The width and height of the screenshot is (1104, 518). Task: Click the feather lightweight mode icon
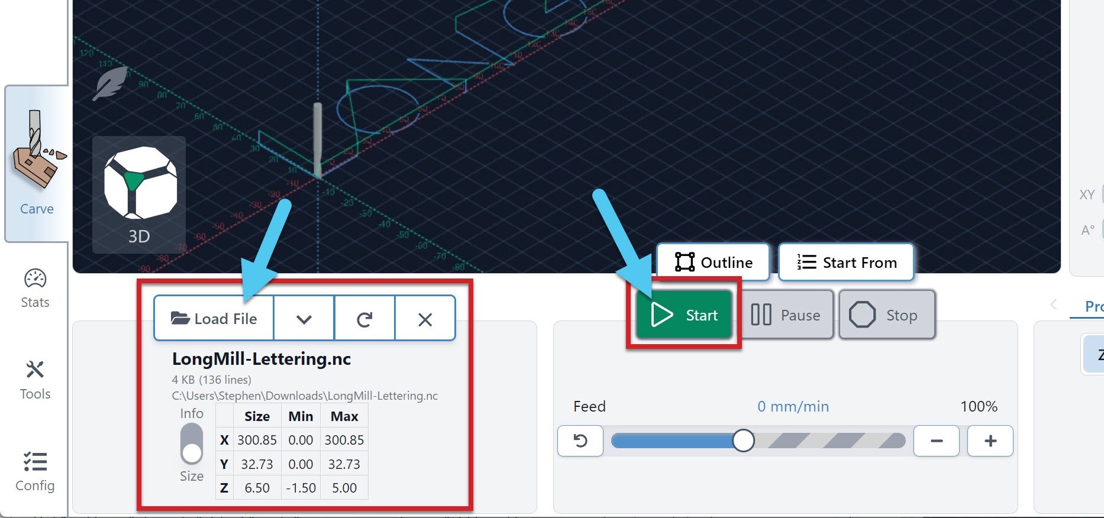coord(110,83)
